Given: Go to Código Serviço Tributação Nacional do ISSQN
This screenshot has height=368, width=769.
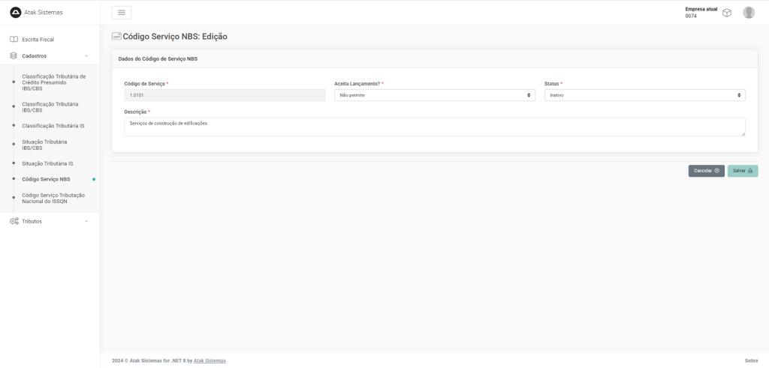Looking at the screenshot, I should [53, 198].
